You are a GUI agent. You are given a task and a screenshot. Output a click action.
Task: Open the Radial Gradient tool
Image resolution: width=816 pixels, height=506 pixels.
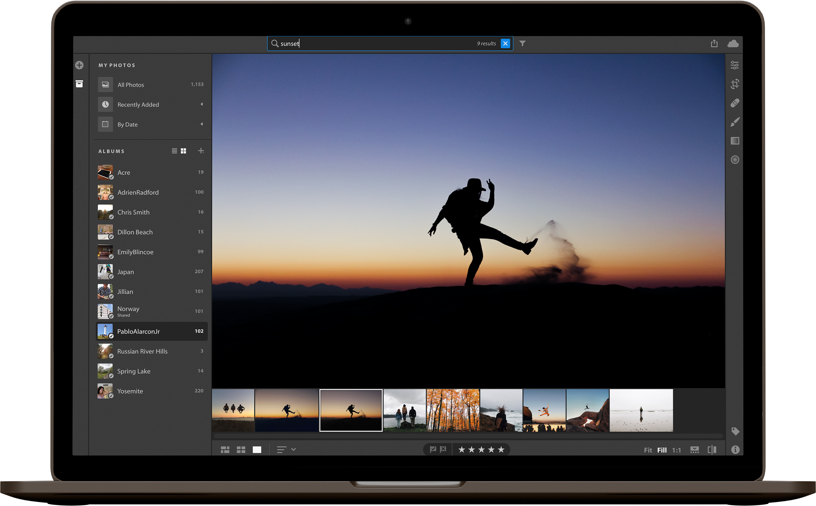pos(735,160)
